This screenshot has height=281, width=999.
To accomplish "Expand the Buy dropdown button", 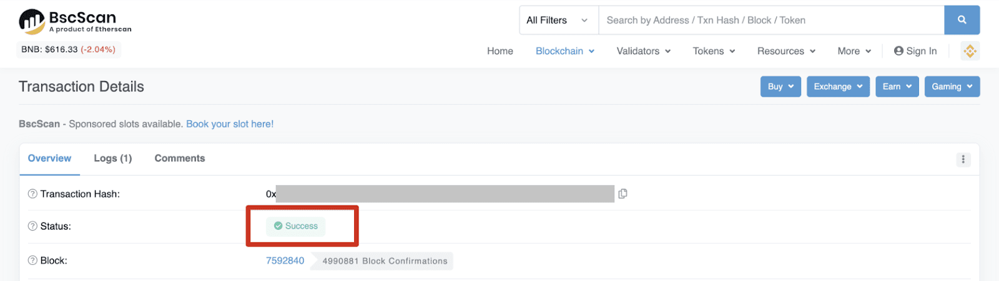I will point(780,87).
